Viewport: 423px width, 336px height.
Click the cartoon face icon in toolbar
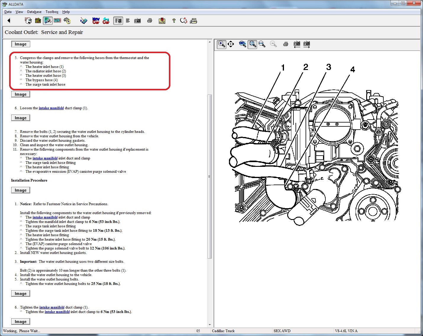[28, 21]
